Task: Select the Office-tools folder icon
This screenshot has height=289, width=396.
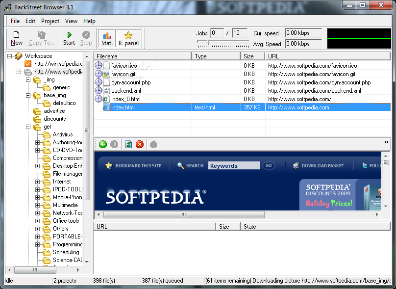Action: 47,221
